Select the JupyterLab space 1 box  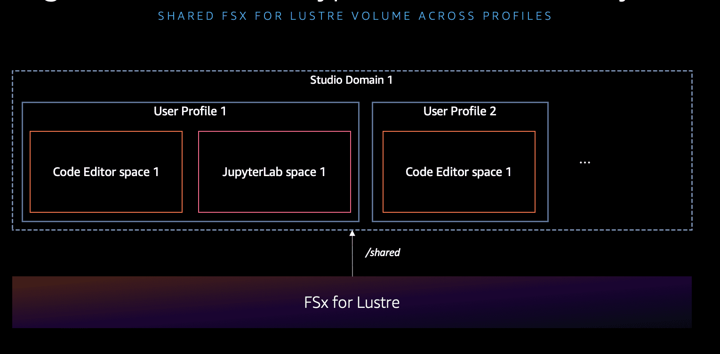coord(274,172)
